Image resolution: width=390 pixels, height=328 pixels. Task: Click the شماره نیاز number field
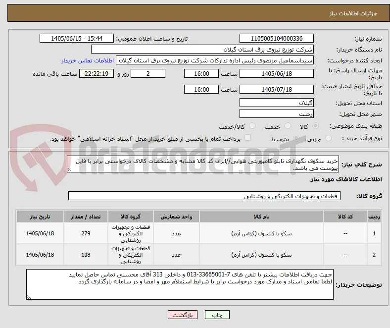point(276,38)
